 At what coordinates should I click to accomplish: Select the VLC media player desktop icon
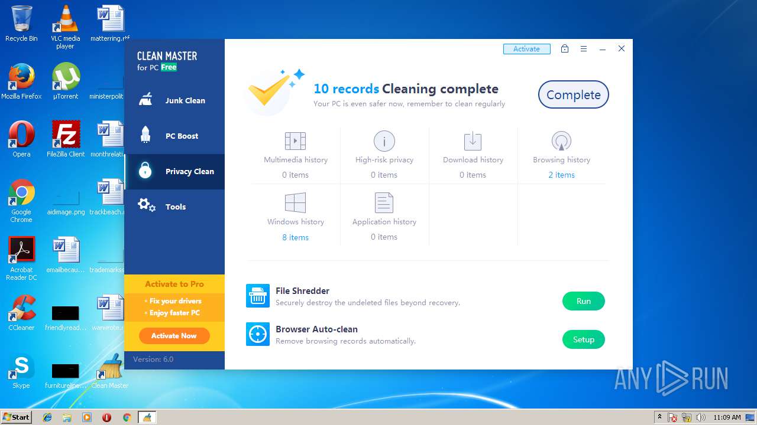point(66,27)
